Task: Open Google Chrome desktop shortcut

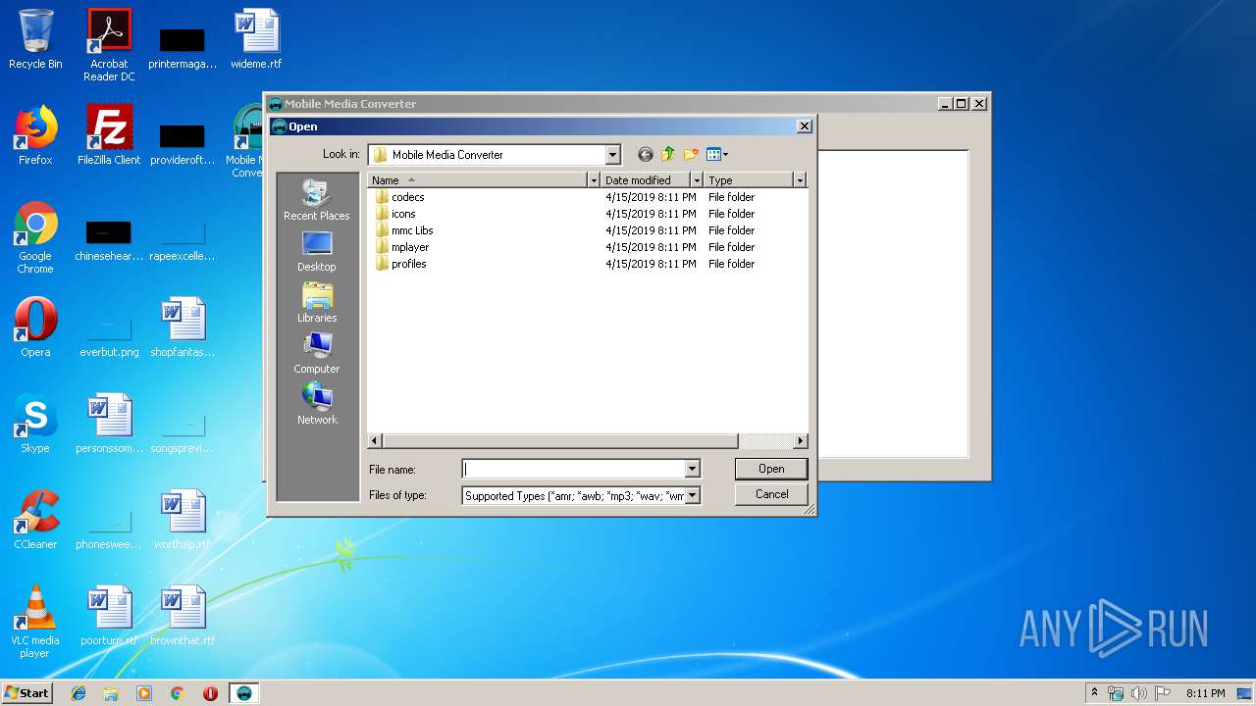Action: pyautogui.click(x=35, y=237)
